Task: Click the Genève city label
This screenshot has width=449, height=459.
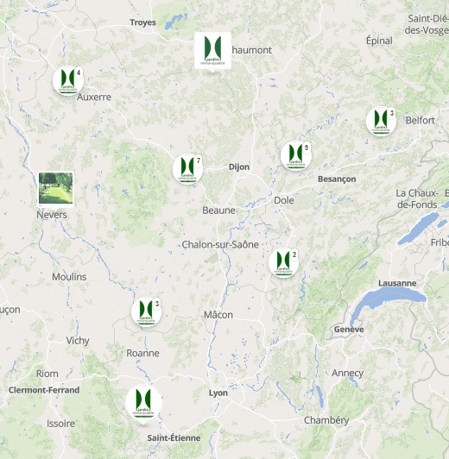Action: tap(349, 330)
